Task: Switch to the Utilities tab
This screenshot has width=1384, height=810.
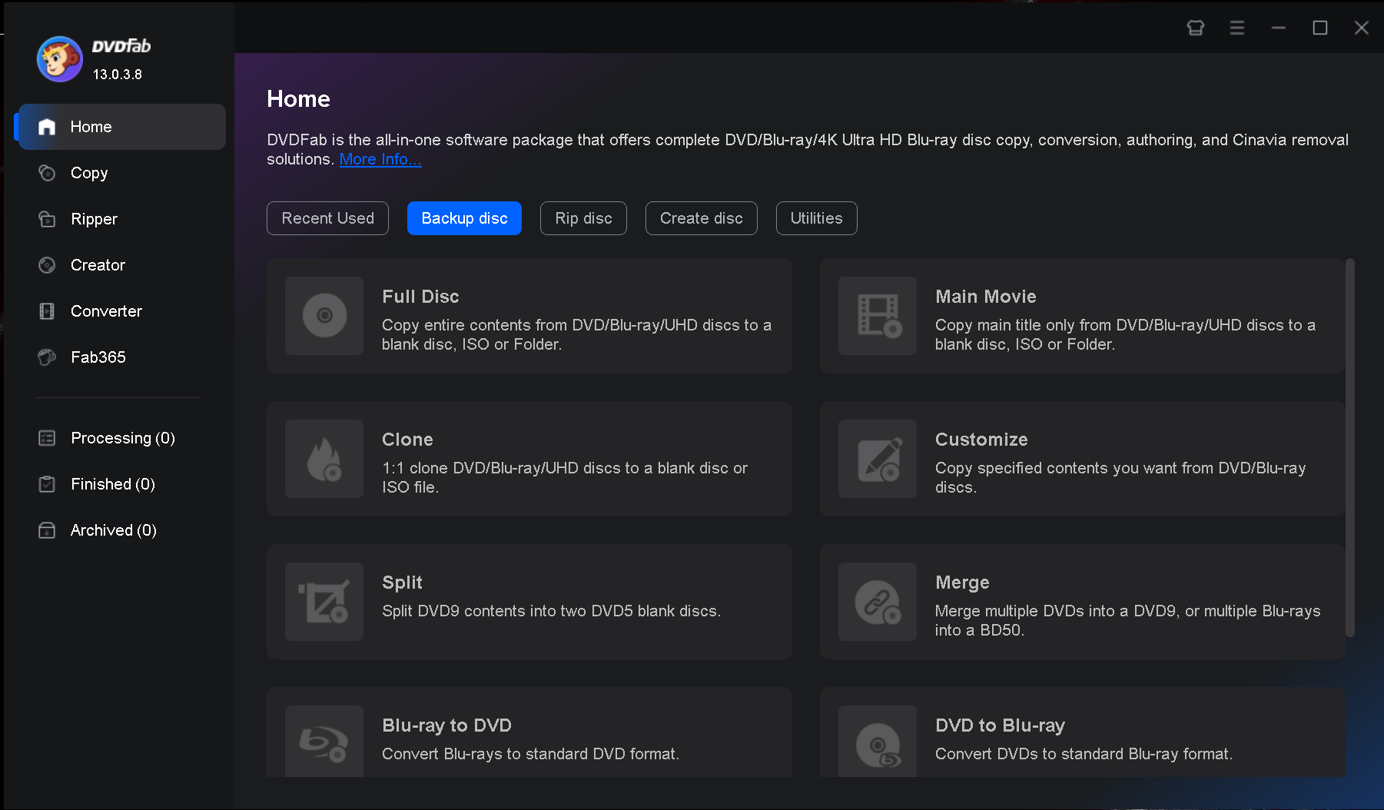Action: pos(816,218)
